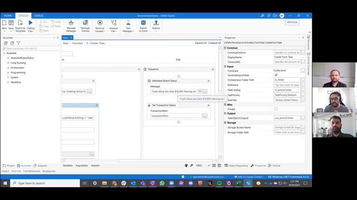Click the Search activities input field
The height and width of the screenshot is (200, 357).
click(31, 48)
